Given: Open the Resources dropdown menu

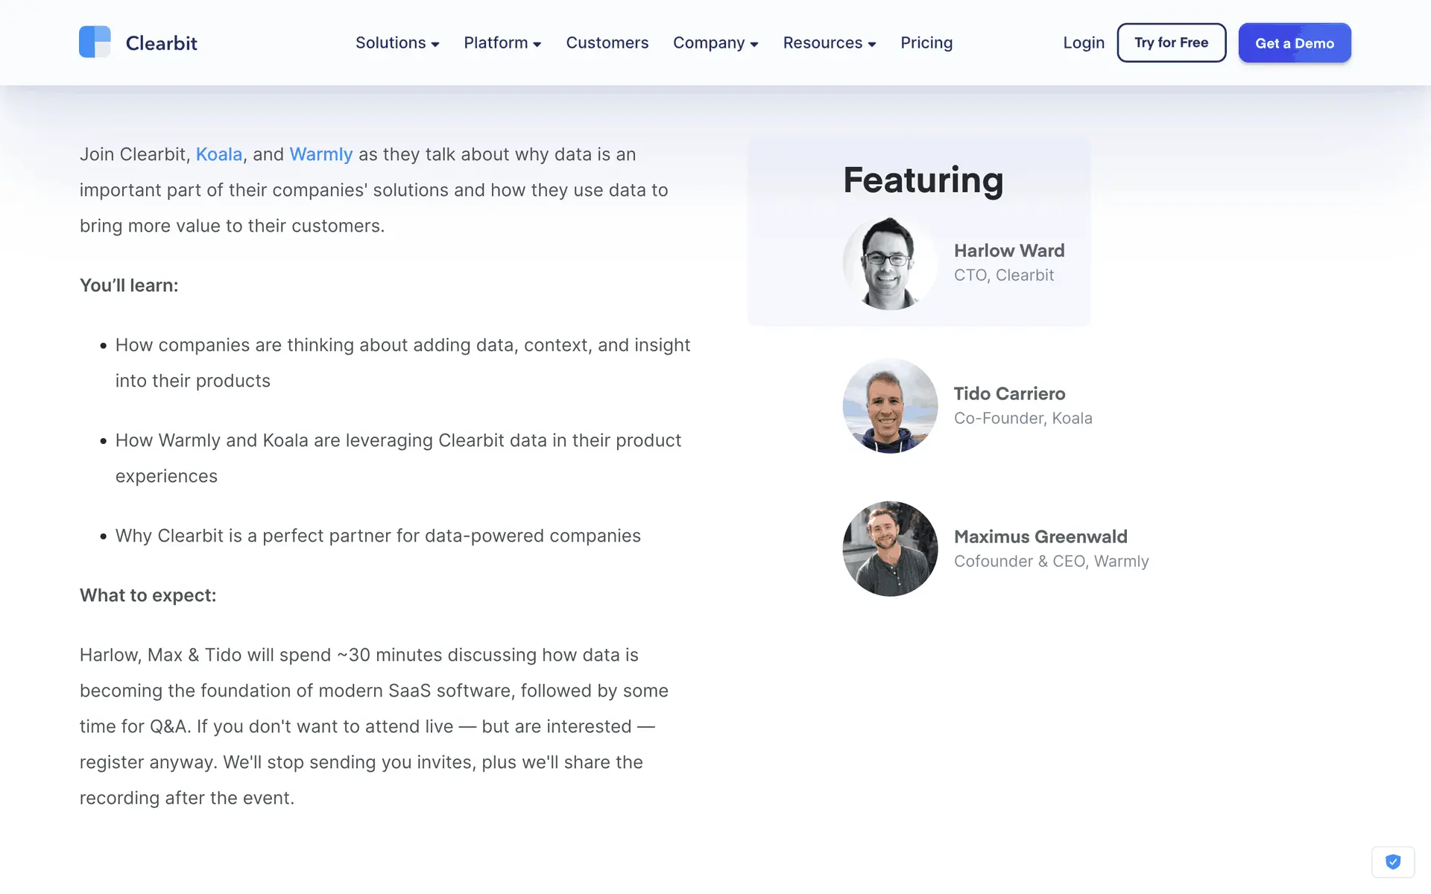Looking at the screenshot, I should click(x=829, y=43).
